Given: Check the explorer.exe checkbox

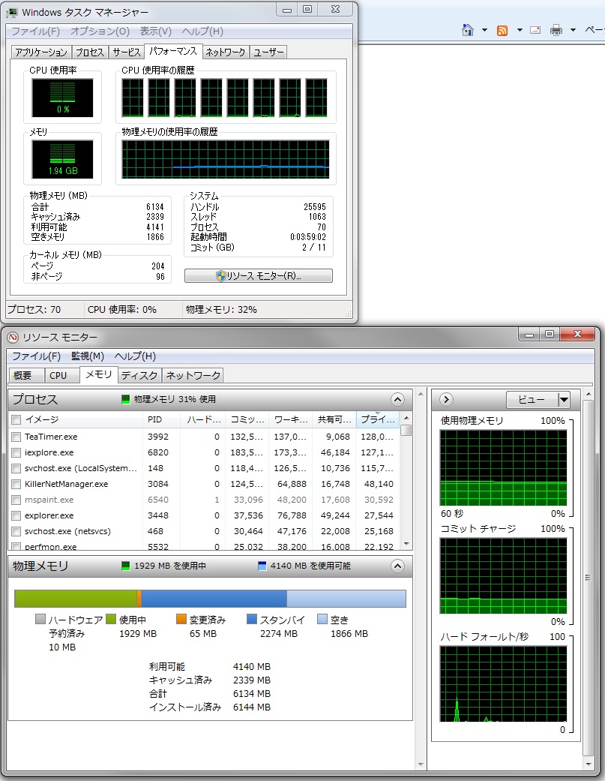Looking at the screenshot, I should [x=16, y=516].
